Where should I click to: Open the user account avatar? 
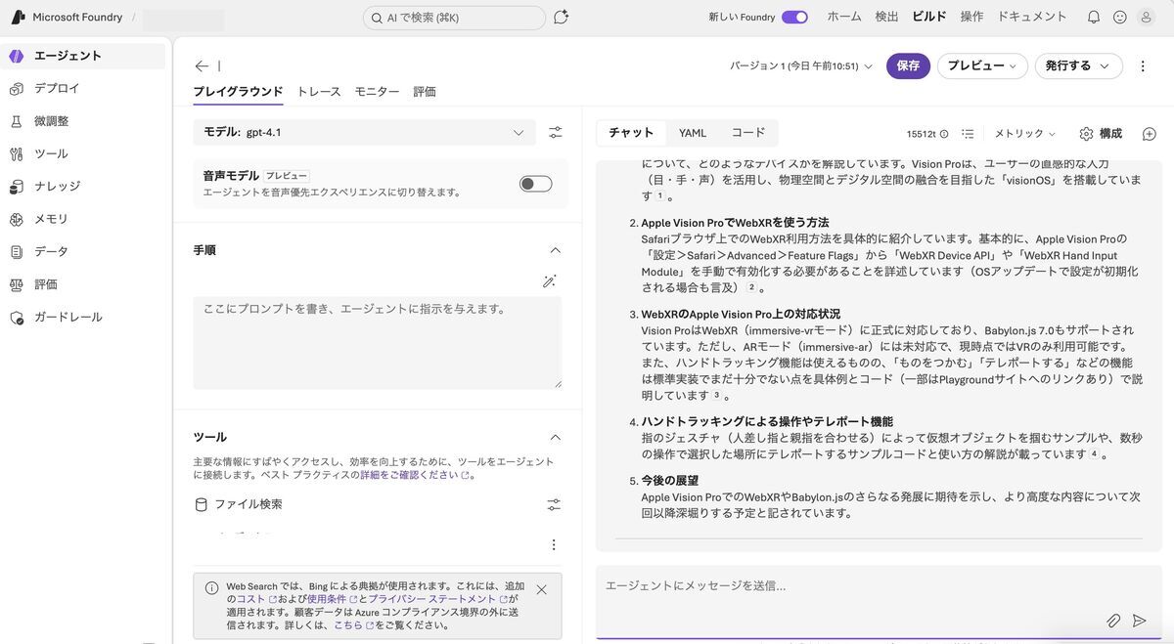tap(1147, 17)
